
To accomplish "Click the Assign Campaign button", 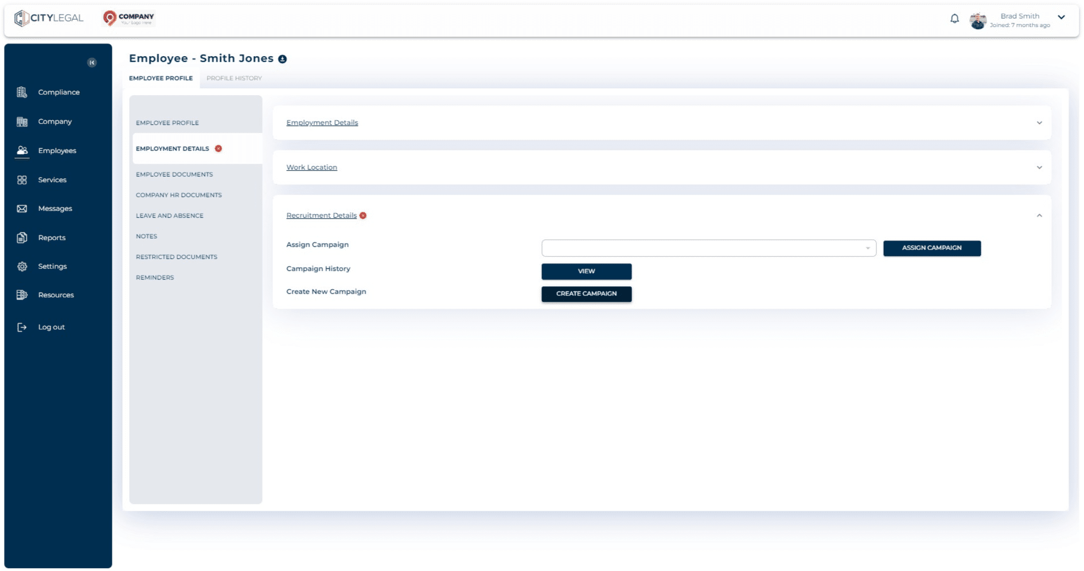I will [931, 248].
